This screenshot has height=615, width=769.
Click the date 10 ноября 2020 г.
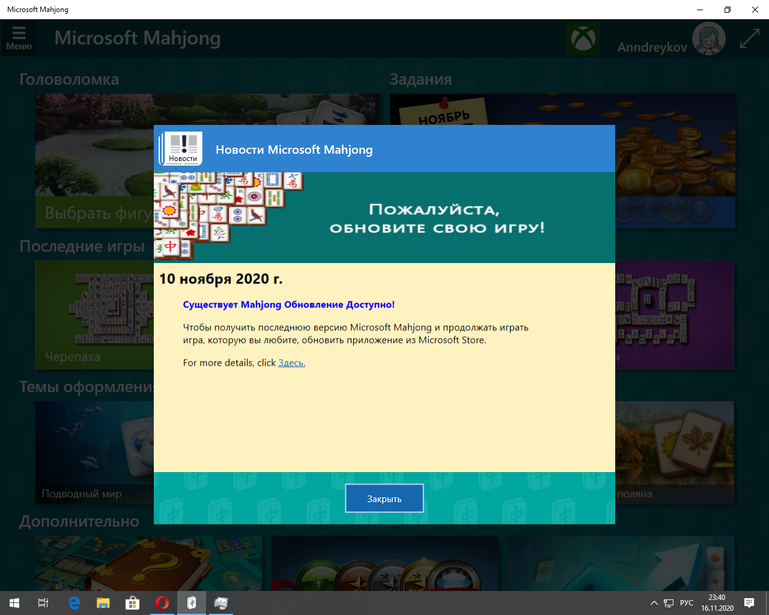220,279
